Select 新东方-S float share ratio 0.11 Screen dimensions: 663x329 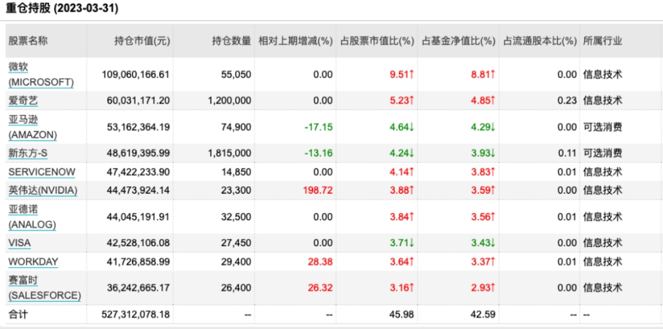(x=567, y=154)
